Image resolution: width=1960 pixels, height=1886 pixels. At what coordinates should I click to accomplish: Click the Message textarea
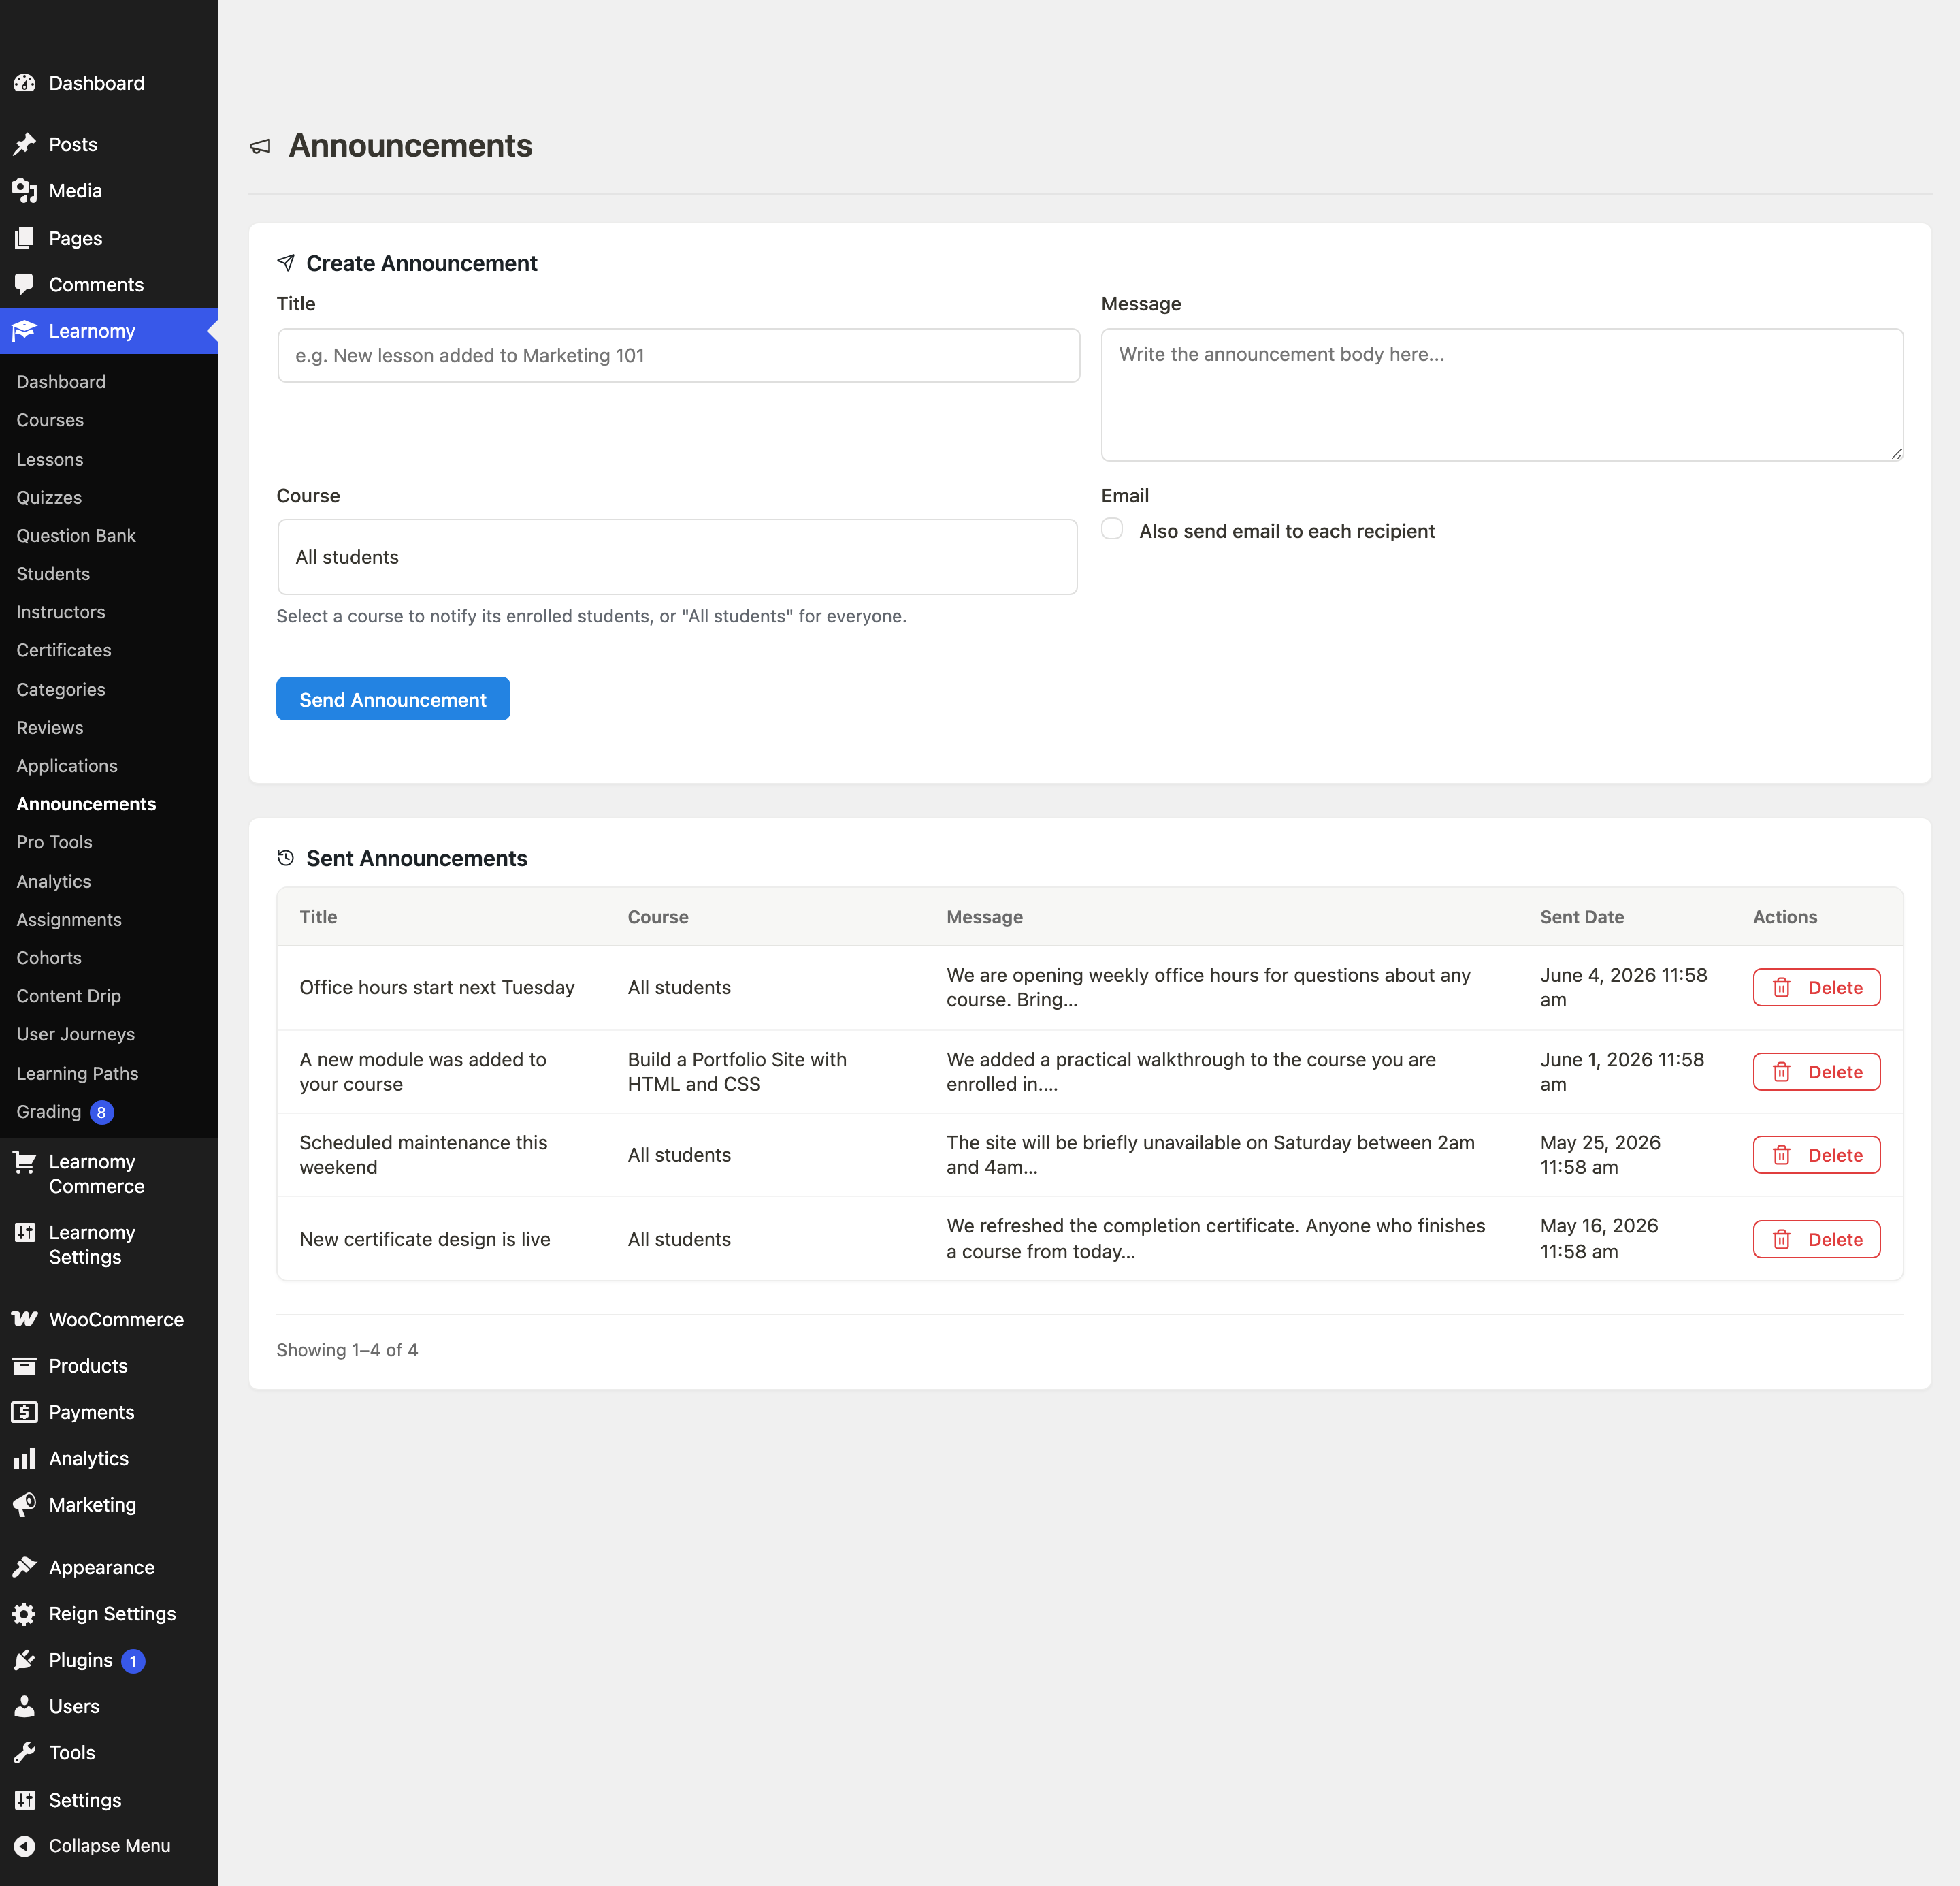point(1502,394)
